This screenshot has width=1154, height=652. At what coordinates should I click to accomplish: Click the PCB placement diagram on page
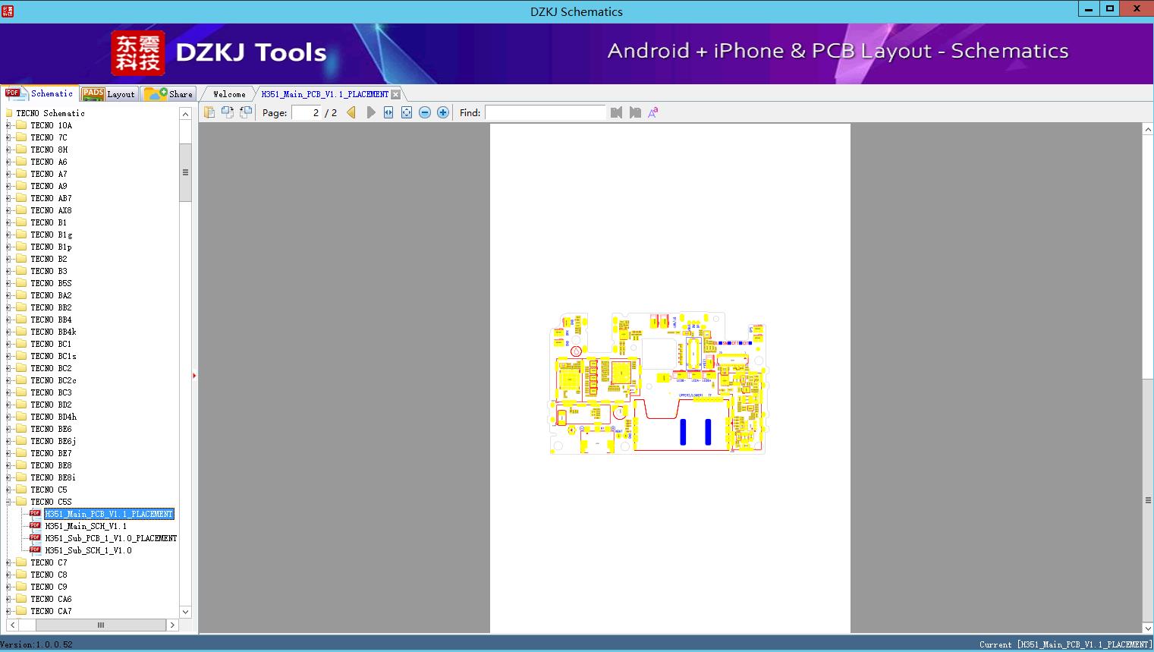tap(657, 383)
